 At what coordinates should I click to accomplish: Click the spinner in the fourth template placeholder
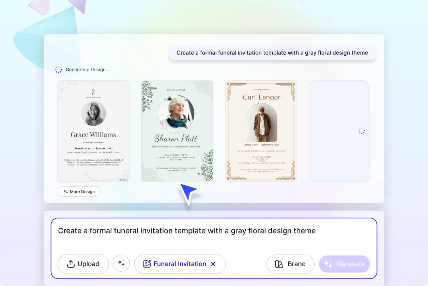pos(361,131)
